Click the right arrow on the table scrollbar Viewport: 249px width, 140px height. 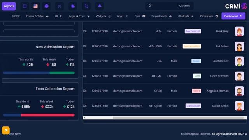click(x=245, y=118)
